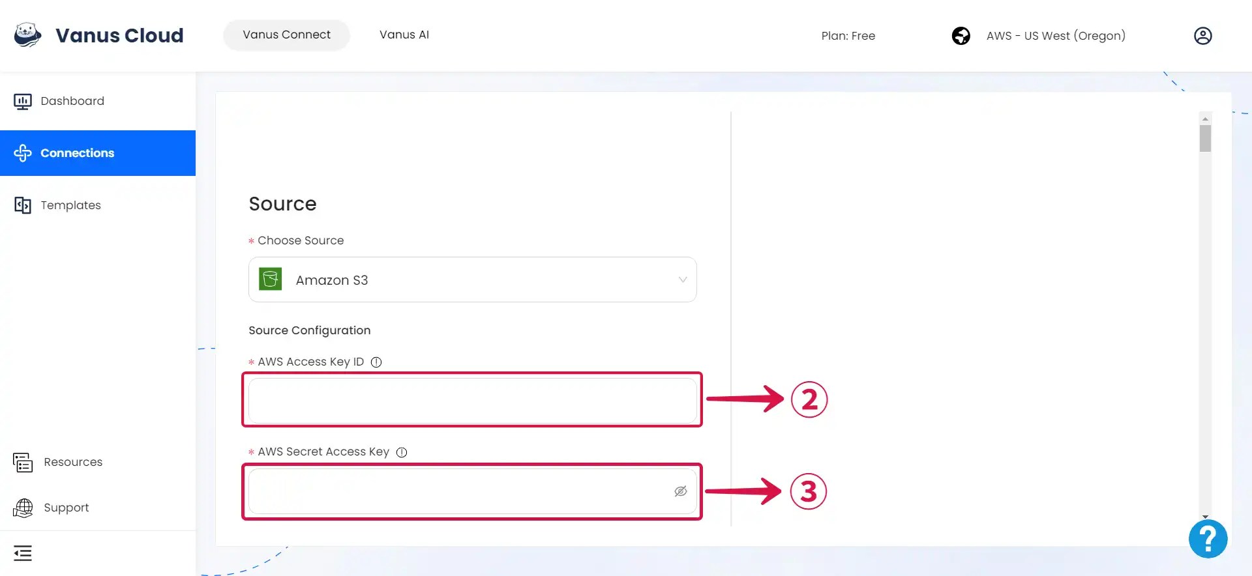This screenshot has height=576, width=1252.
Task: Click the scrollbar up arrow
Action: coord(1205,119)
